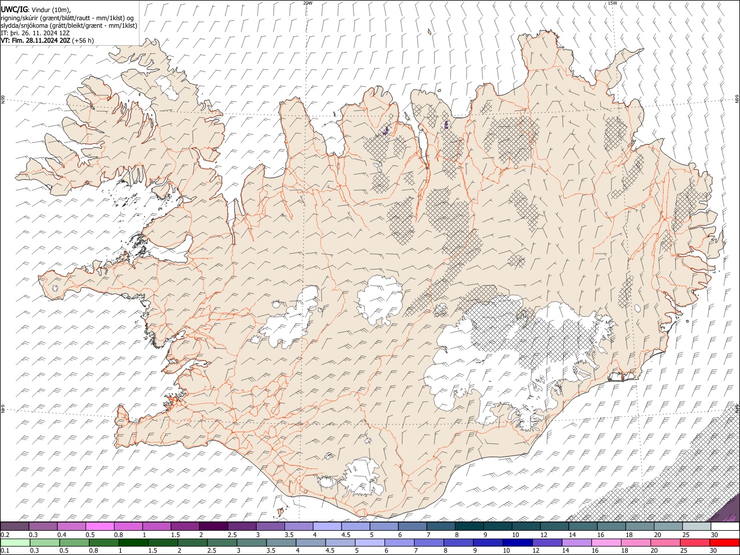Select top-row grey swatch labeled 20
The width and height of the screenshot is (740, 555).
668,527
